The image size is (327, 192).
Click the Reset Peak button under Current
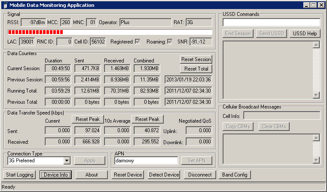88,119
